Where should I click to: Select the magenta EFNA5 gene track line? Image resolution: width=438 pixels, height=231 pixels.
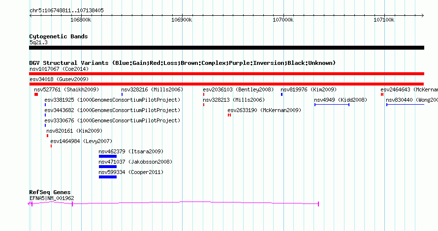[173, 203]
